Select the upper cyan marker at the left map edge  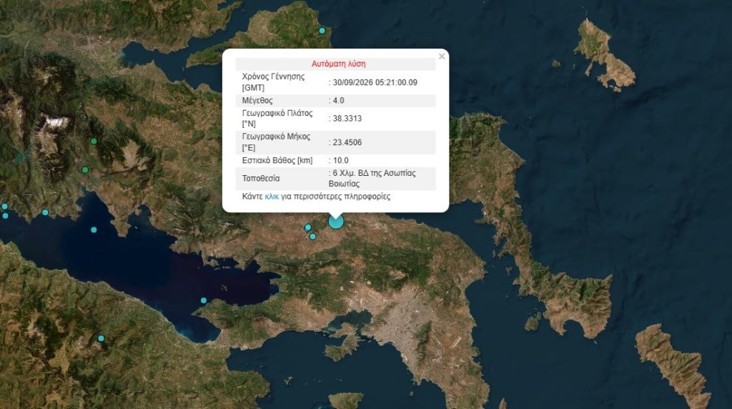coord(5,207)
